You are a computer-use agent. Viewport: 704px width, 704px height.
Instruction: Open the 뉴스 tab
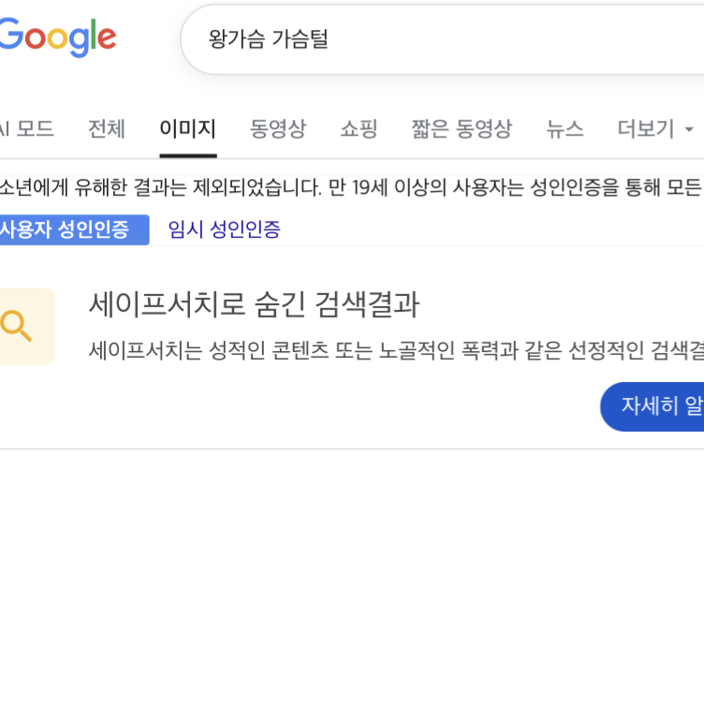point(565,129)
